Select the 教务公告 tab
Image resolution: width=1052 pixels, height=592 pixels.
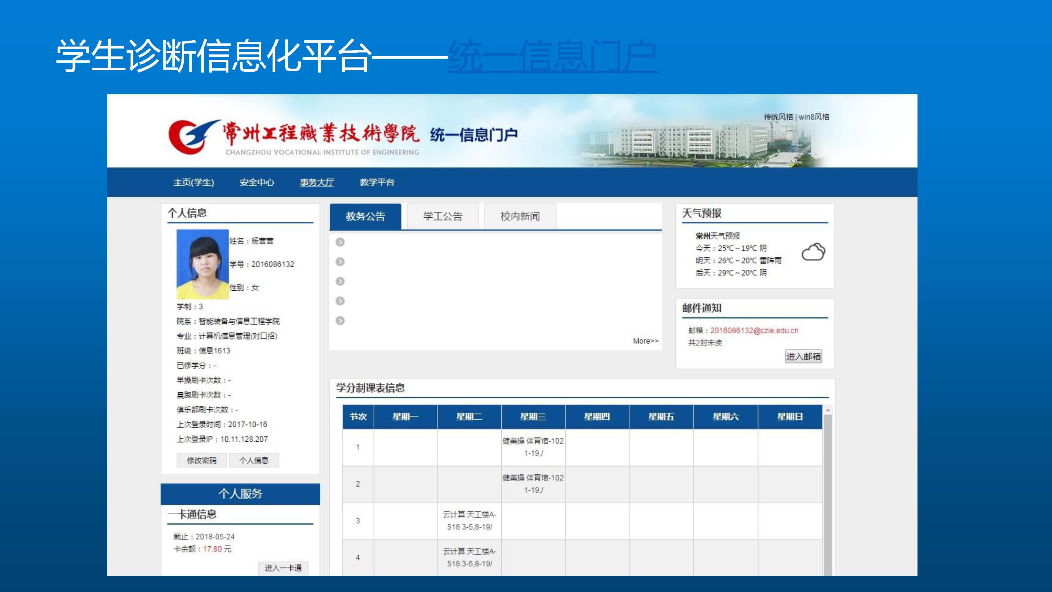365,217
